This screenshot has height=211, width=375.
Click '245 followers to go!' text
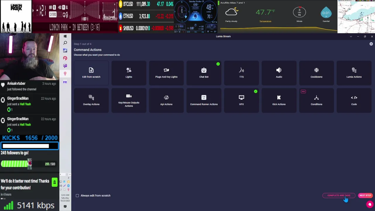(x=15, y=153)
